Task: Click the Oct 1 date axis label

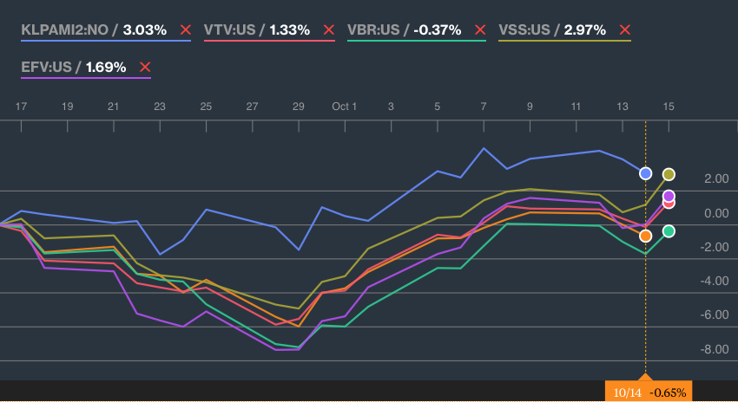Action: point(344,107)
